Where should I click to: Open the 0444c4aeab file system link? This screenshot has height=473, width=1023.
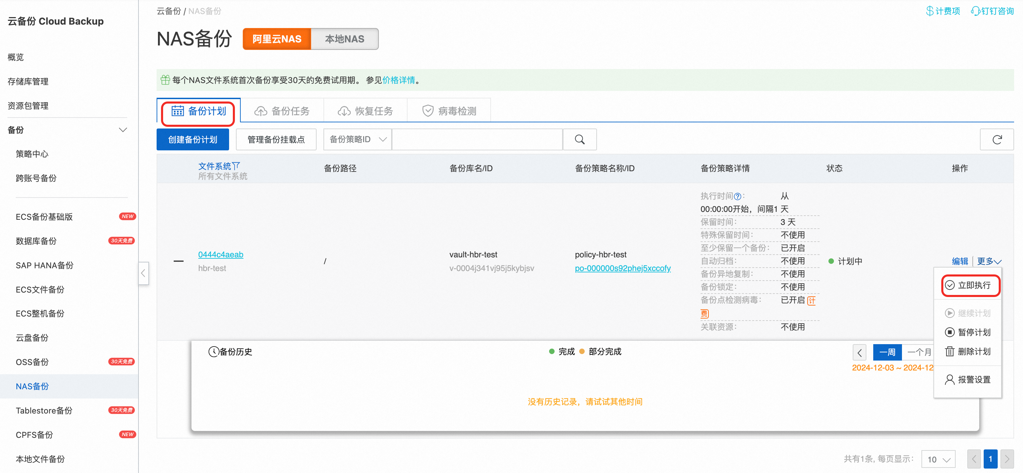pos(221,254)
